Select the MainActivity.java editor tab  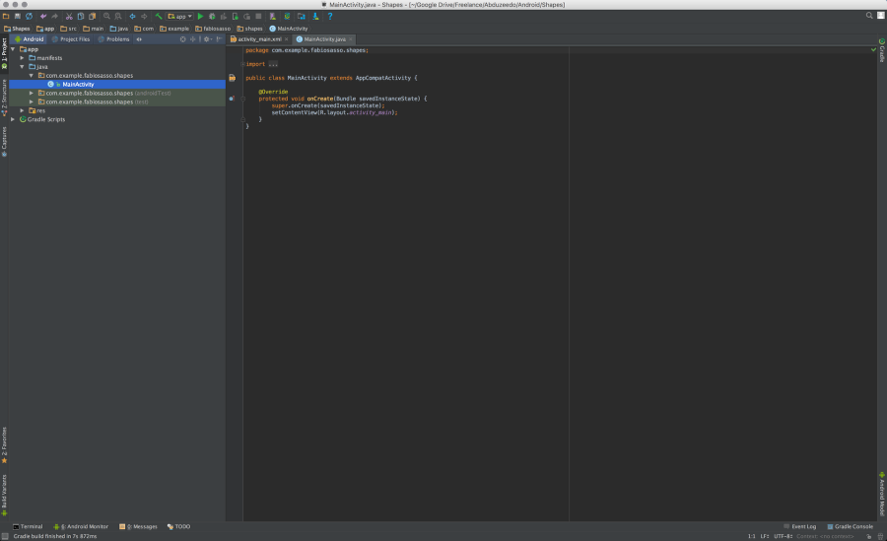[x=324, y=39]
